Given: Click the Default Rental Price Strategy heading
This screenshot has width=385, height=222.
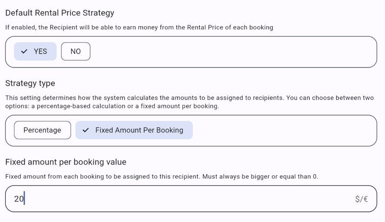Looking at the screenshot, I should click(60, 13).
